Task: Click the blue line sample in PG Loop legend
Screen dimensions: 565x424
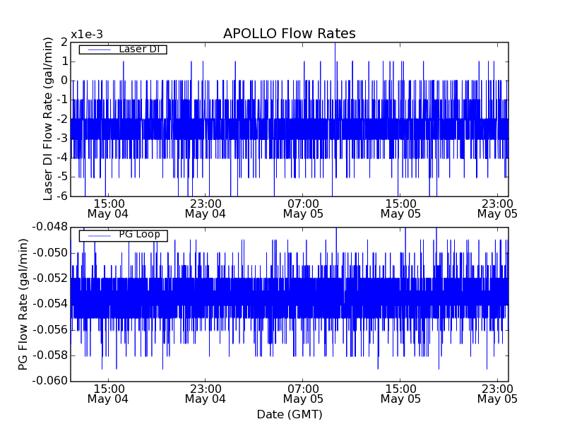Action: tap(98, 235)
